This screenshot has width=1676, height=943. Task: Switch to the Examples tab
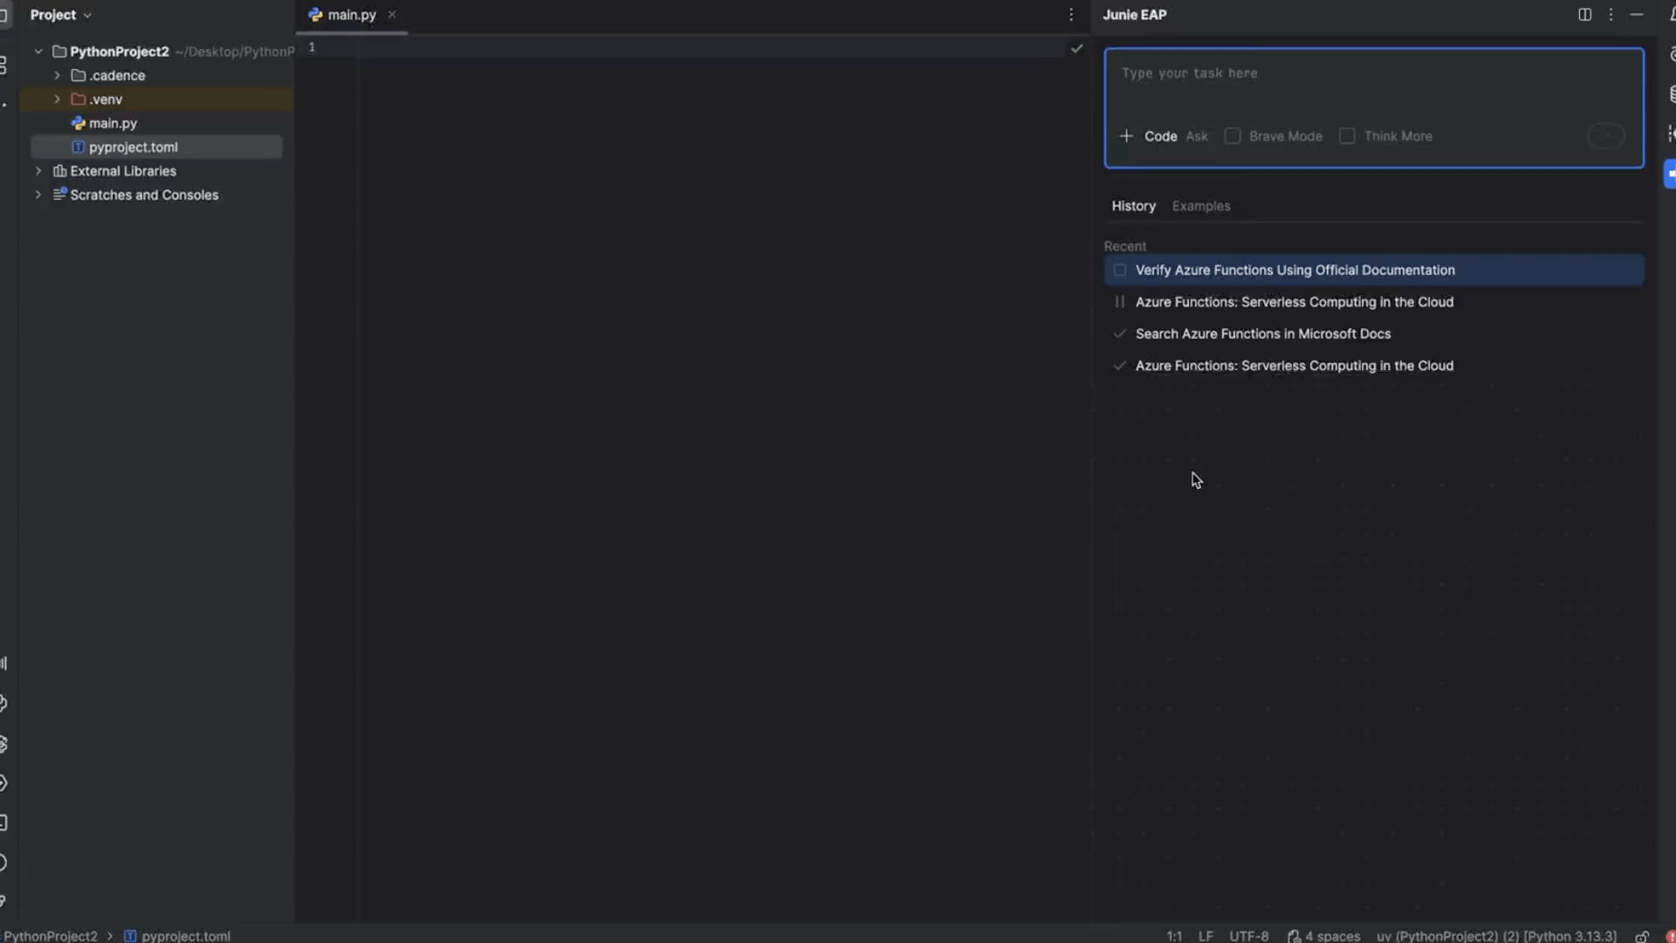(1200, 206)
